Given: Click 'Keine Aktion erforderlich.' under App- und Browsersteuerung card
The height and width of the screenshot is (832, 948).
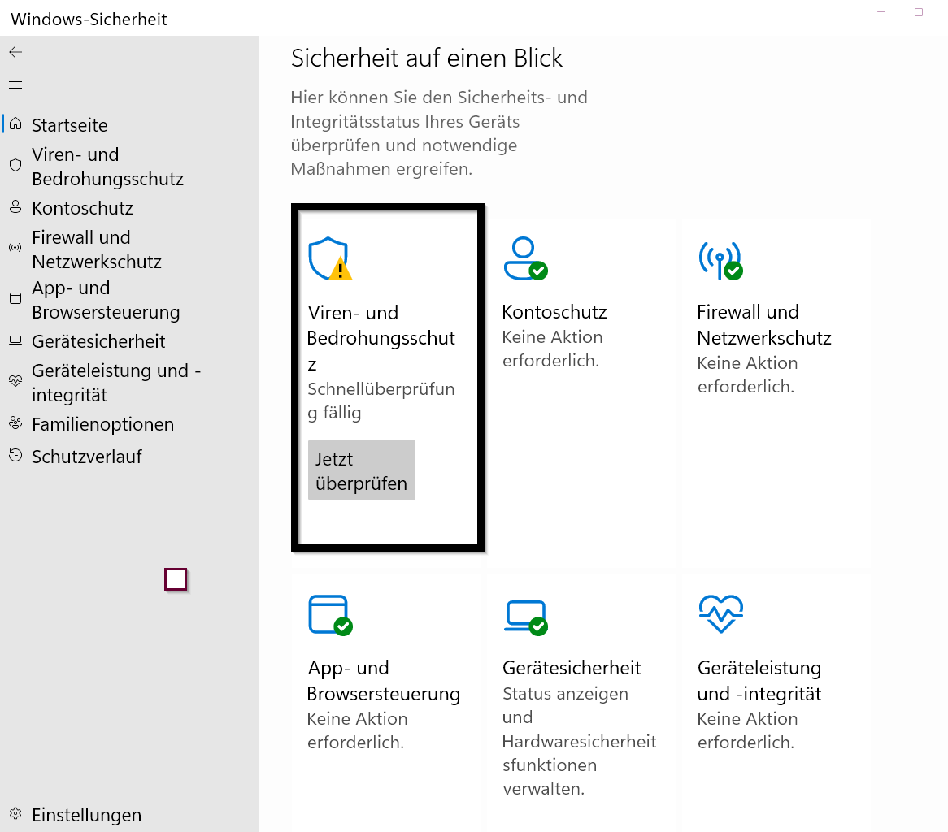Looking at the screenshot, I should point(357,730).
